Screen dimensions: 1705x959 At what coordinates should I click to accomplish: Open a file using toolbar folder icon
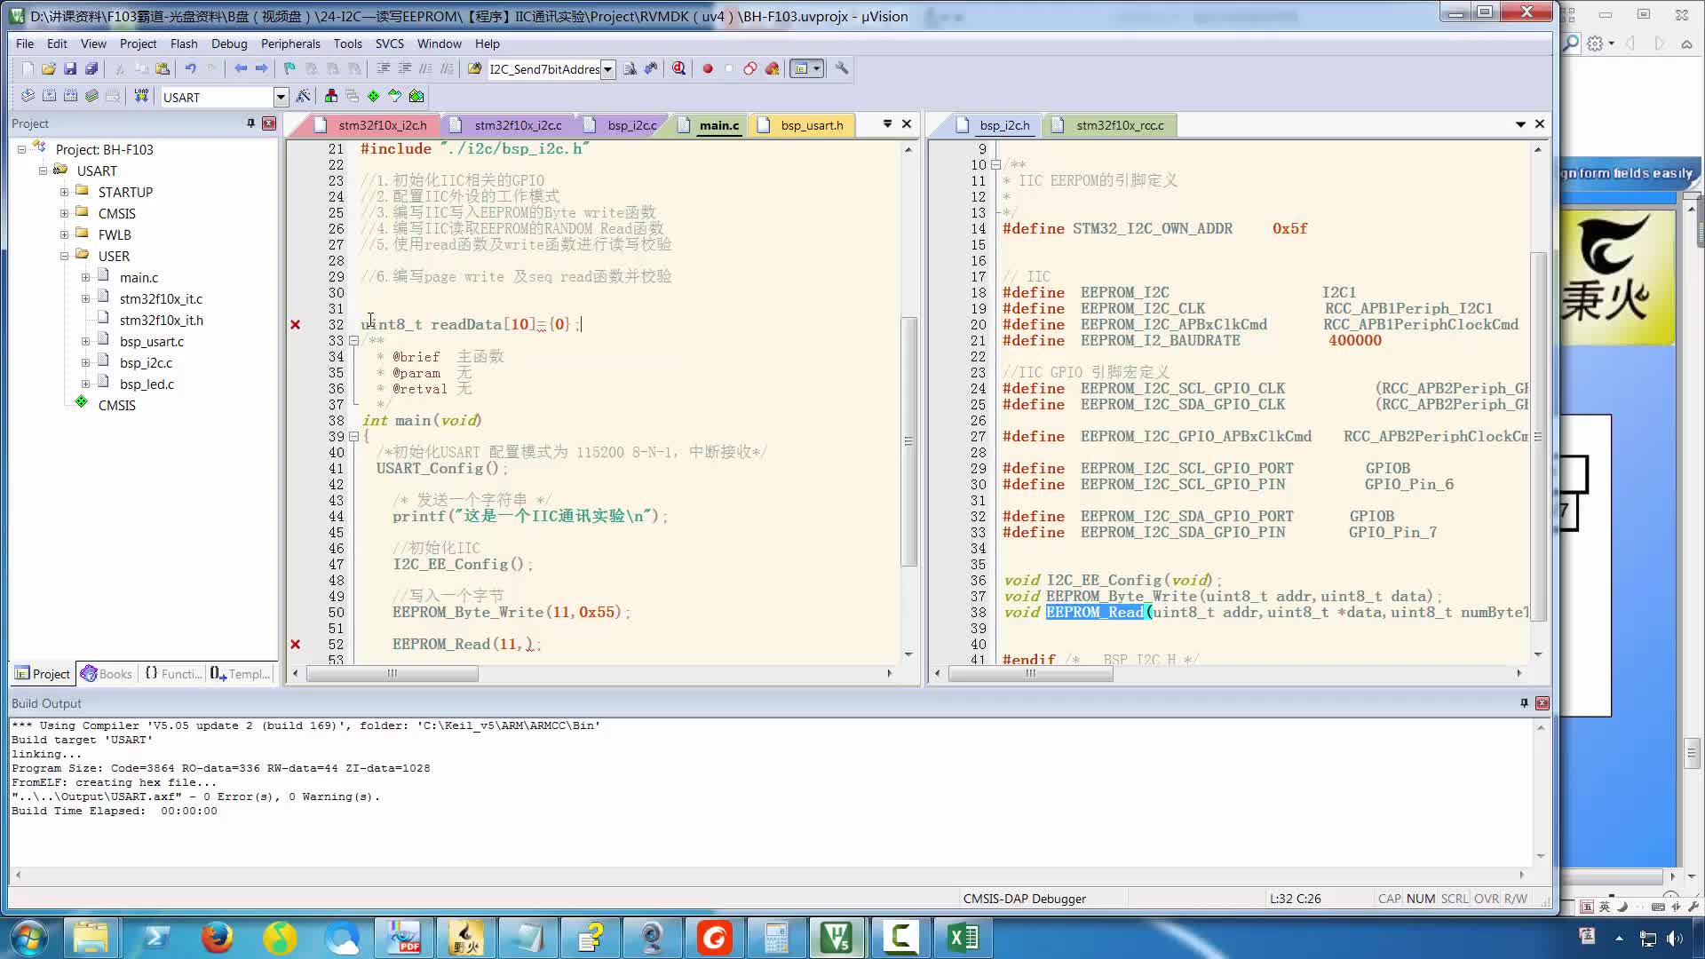(x=49, y=68)
